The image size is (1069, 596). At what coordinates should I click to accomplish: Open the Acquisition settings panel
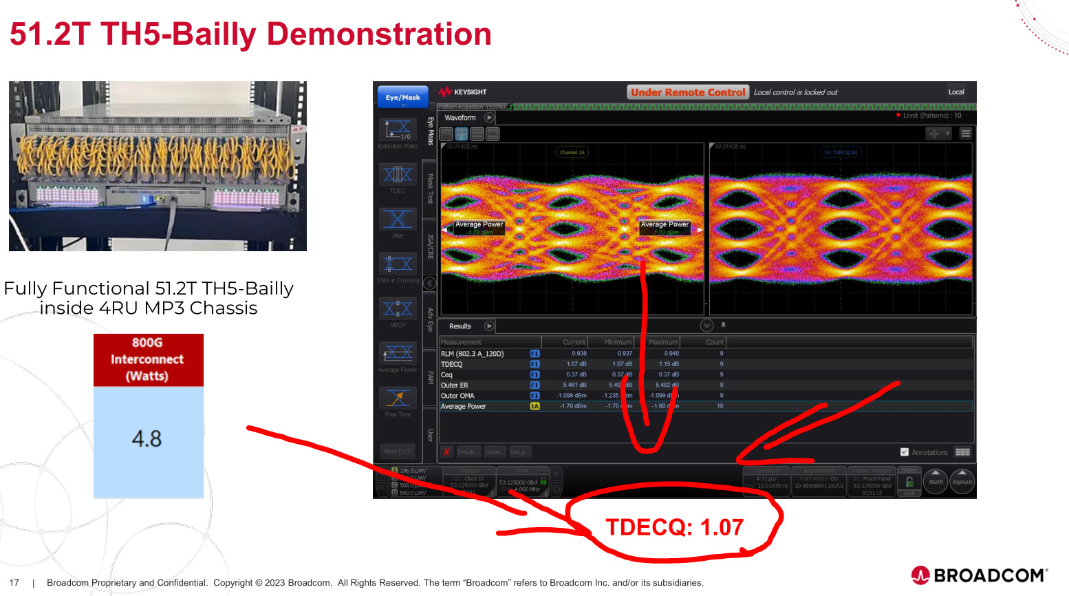point(818,481)
